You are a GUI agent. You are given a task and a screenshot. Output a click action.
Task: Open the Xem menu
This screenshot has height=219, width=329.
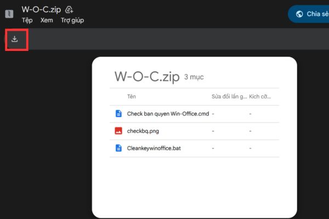coord(47,20)
